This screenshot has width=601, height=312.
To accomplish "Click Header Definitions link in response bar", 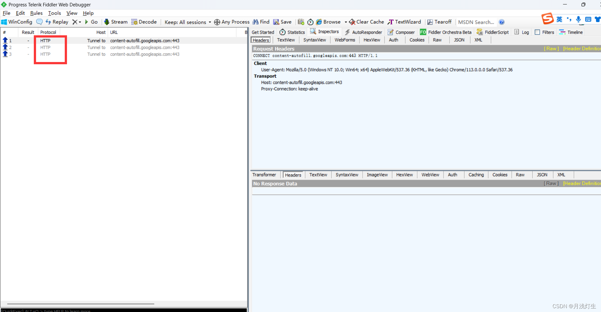I will click(x=582, y=184).
